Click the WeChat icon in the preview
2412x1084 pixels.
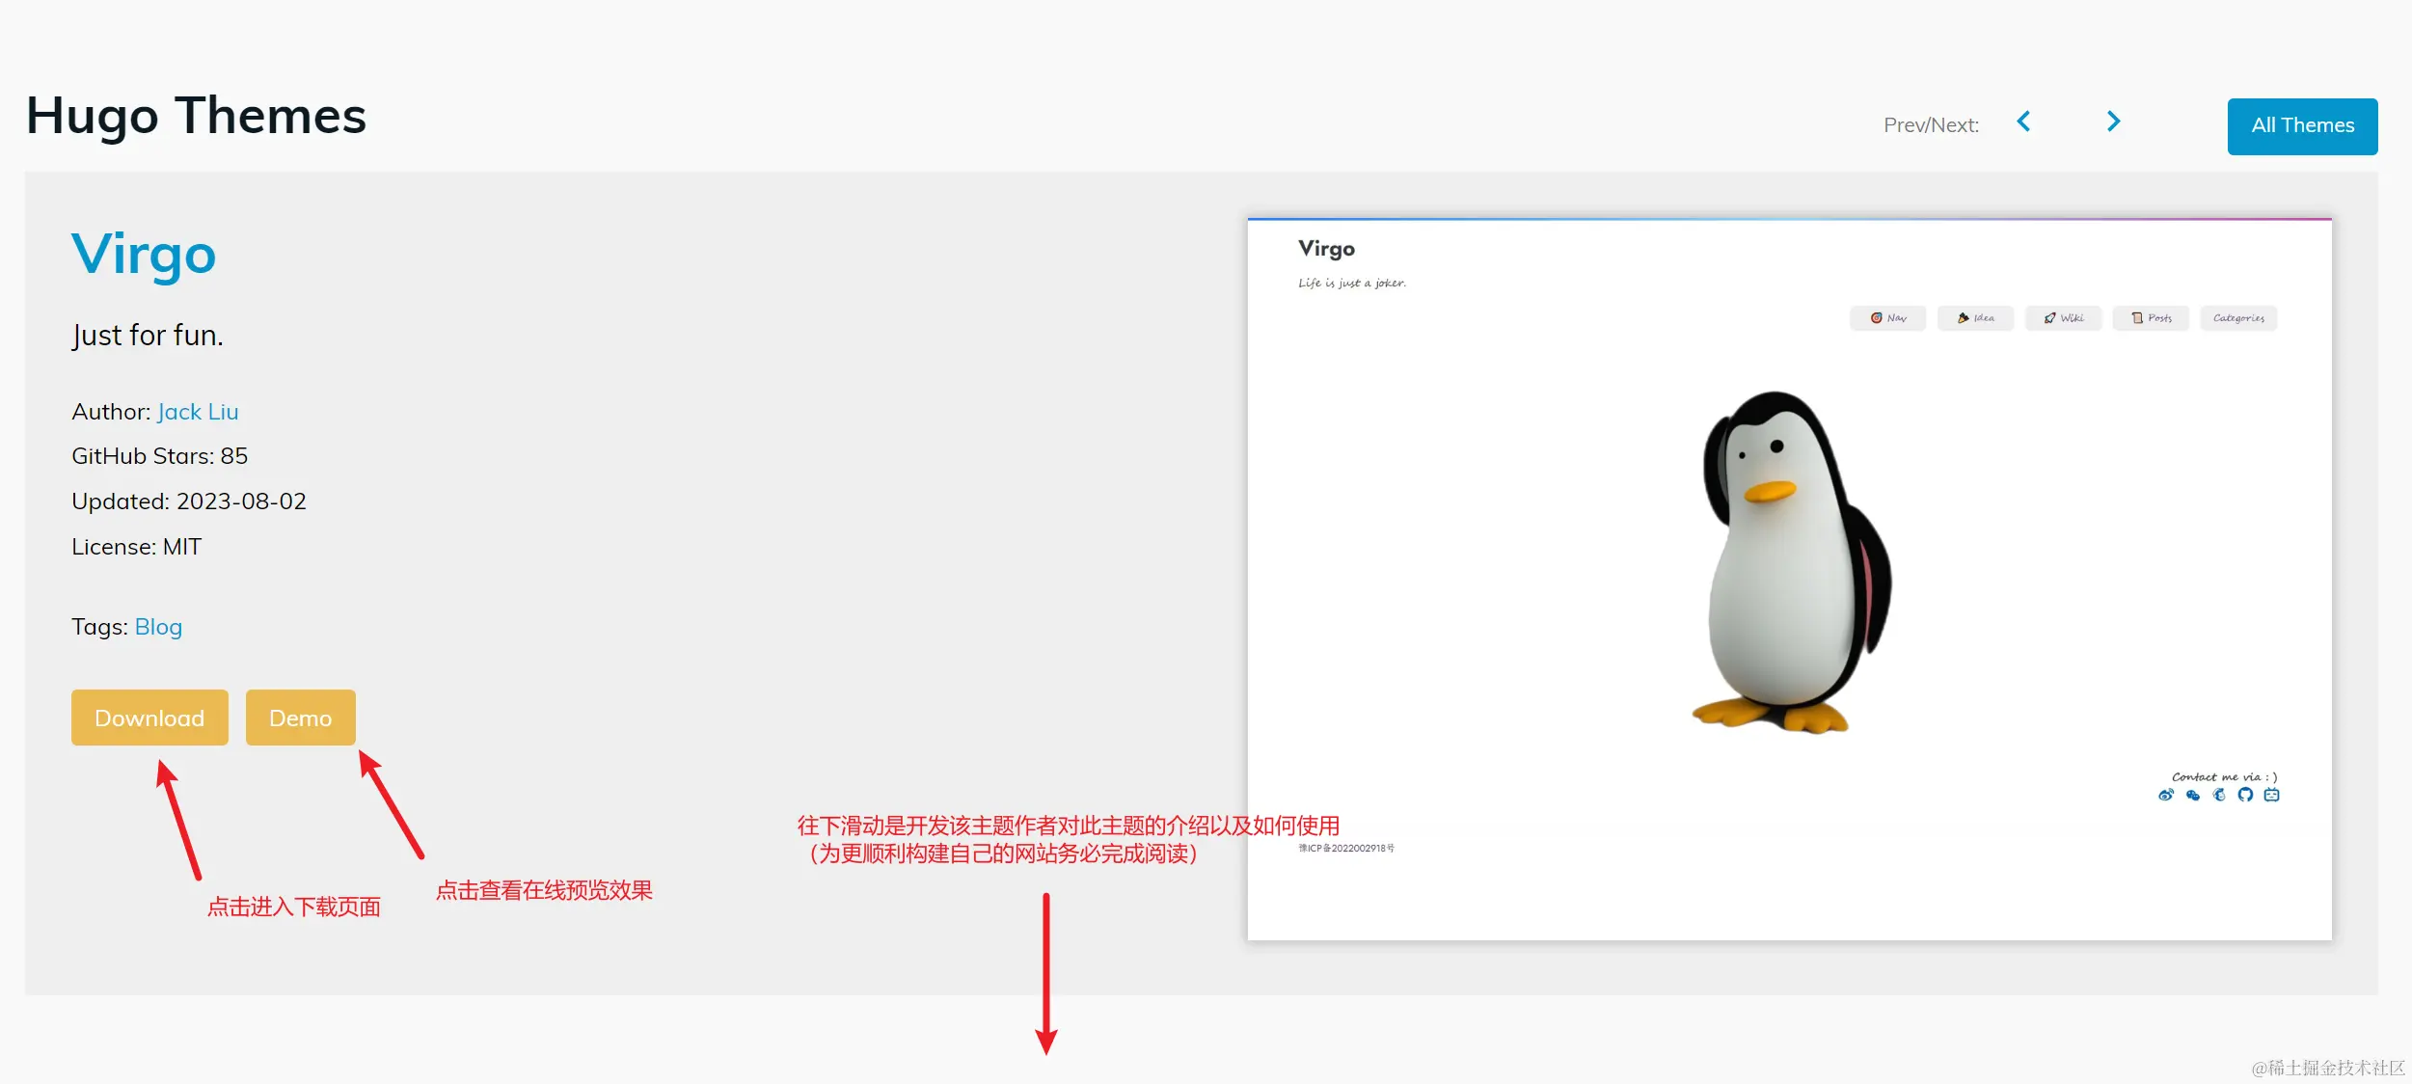pos(2192,795)
